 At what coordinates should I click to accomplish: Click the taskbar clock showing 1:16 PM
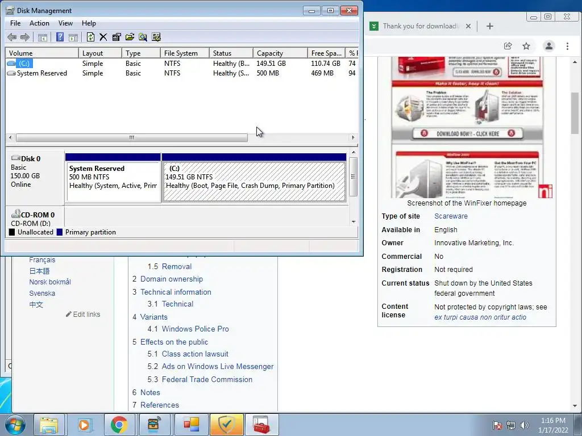point(553,425)
